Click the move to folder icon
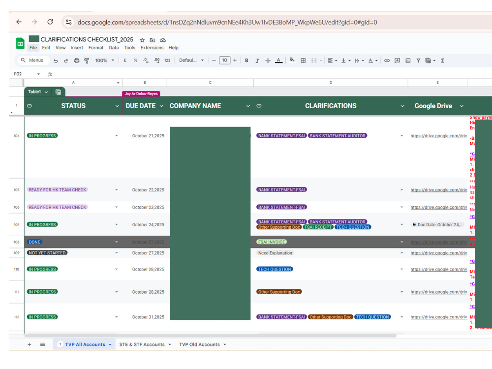 (153, 40)
